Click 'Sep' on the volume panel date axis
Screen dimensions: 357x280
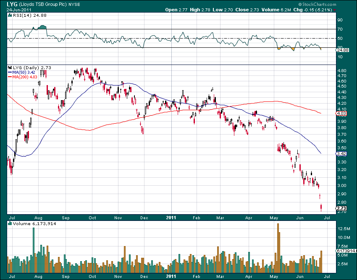[66, 276]
